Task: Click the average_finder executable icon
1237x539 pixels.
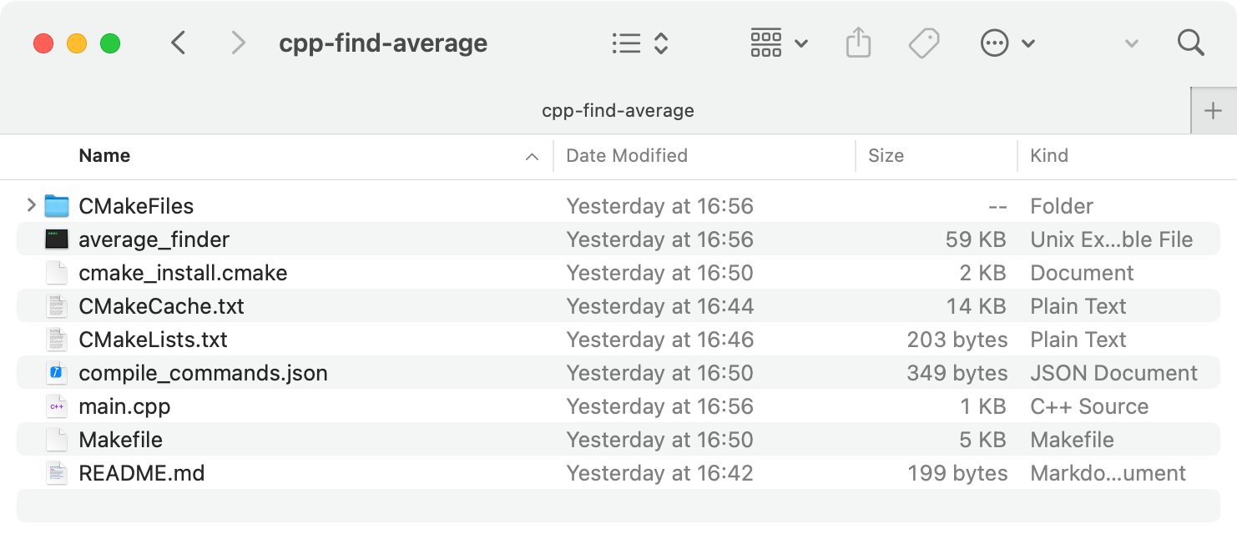Action: coord(56,240)
